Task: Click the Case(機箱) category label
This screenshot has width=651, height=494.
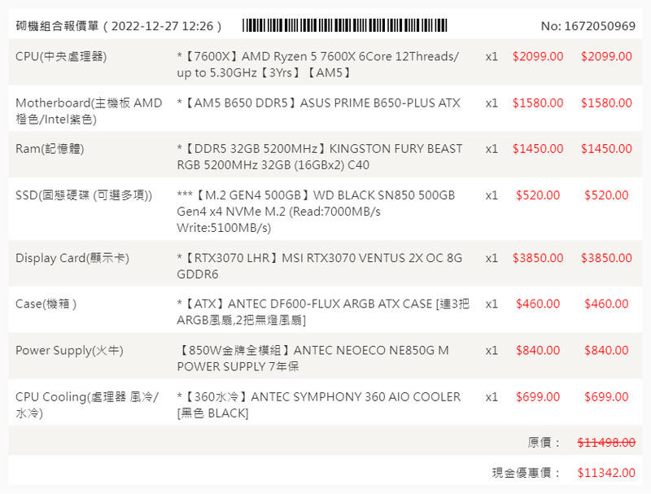Action: (46, 304)
